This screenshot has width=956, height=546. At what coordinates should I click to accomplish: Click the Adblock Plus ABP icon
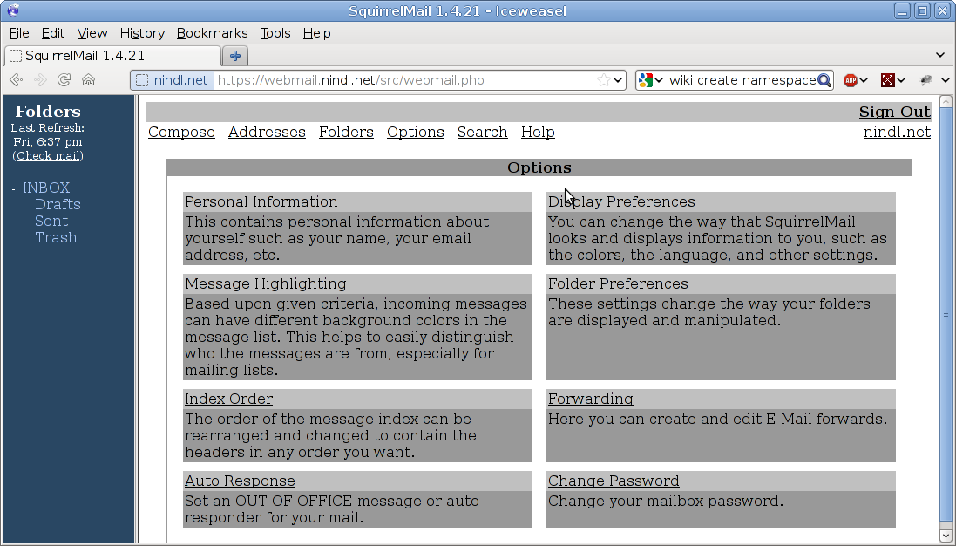pos(851,80)
